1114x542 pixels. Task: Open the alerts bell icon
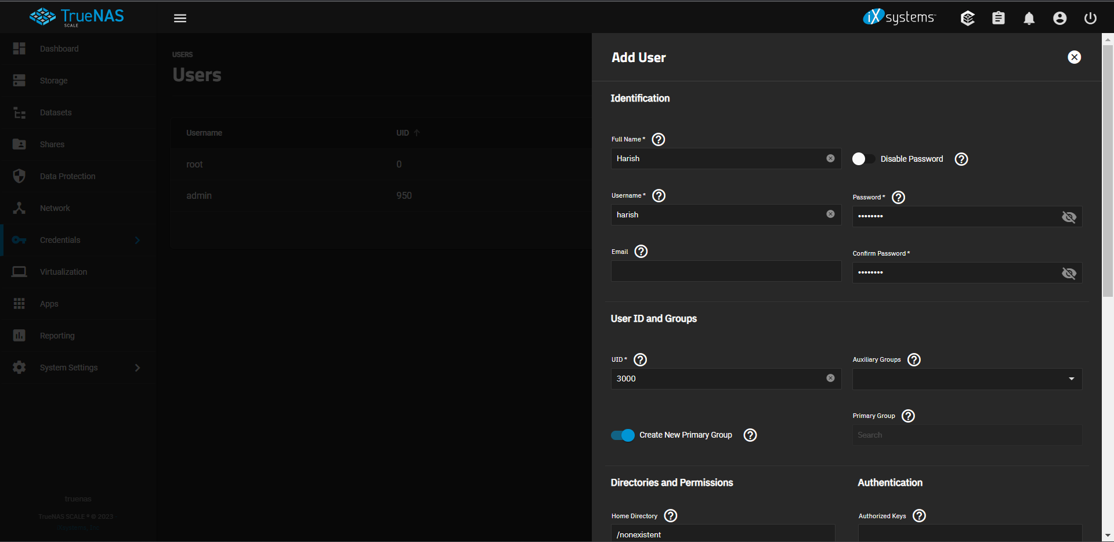coord(1029,18)
